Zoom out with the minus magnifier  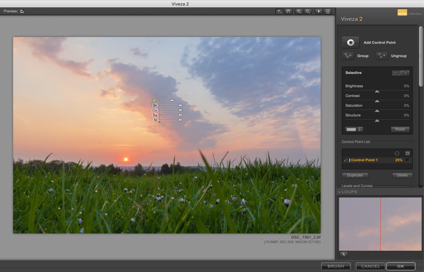click(308, 11)
